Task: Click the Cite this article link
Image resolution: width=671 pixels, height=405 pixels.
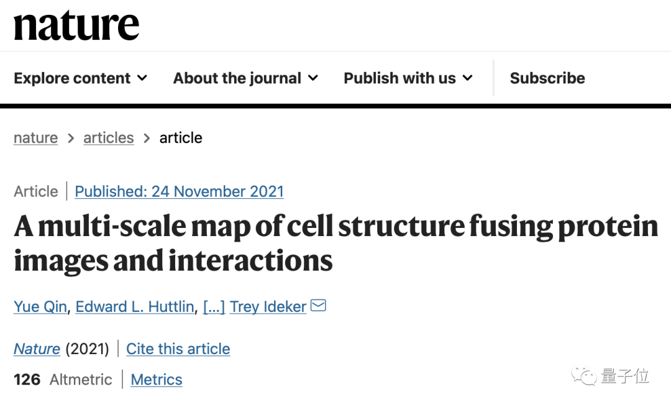Action: [x=178, y=349]
